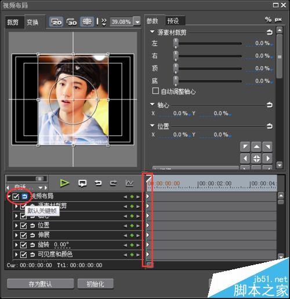Open the toolbar overflow chevron
Screen dimensions: 290x299
pos(104,22)
